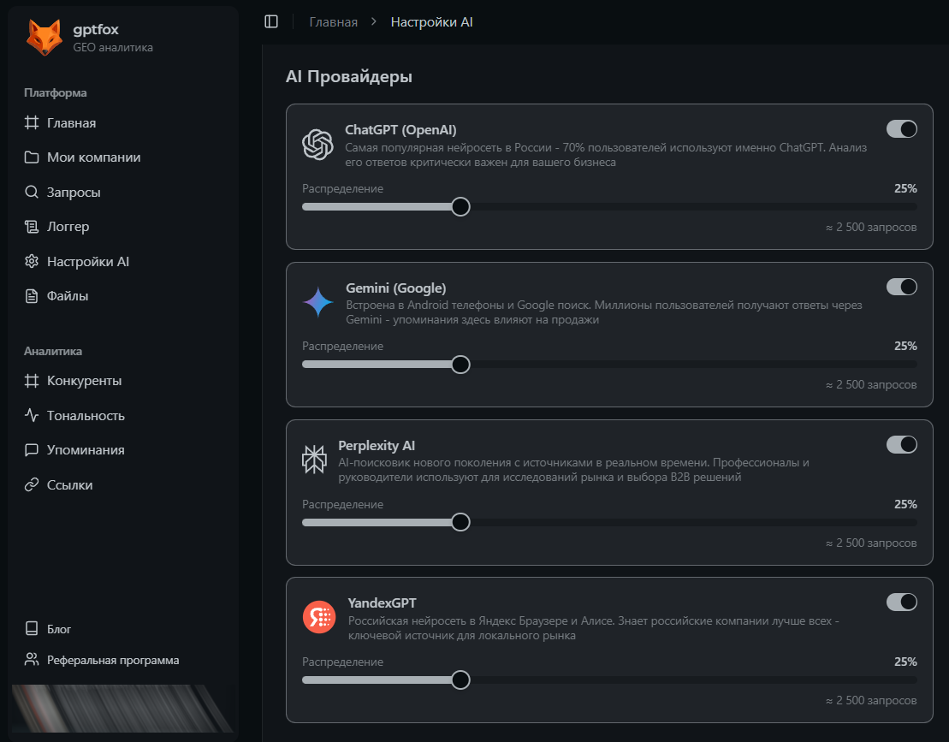Disable the ChatGPT (OpenAI) provider toggle
The height and width of the screenshot is (742, 949).
(x=901, y=129)
